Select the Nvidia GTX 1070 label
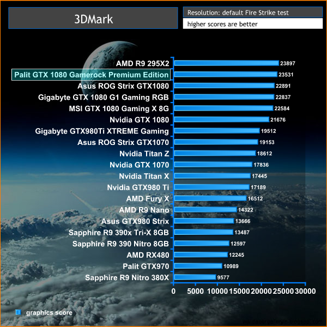Screen dimensions: 327x327 click(x=140, y=165)
